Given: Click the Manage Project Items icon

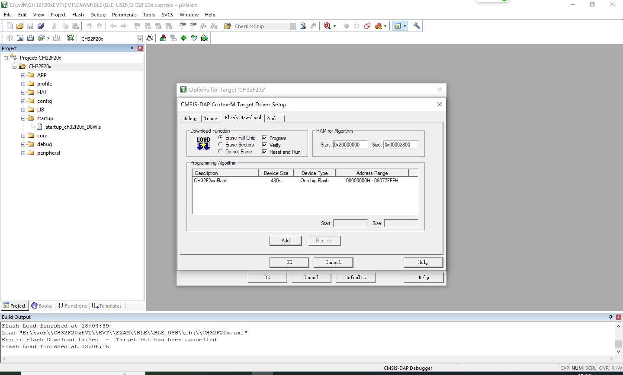Looking at the screenshot, I should 163,38.
